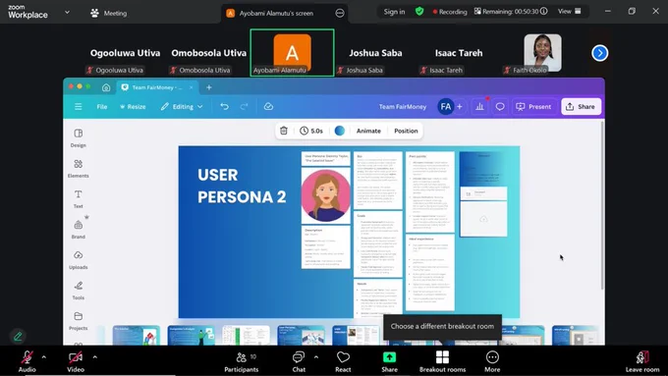Expand video options caret

(x=94, y=356)
